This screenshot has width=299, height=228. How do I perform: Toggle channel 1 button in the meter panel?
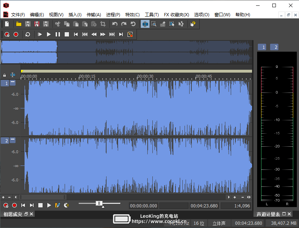262,47
